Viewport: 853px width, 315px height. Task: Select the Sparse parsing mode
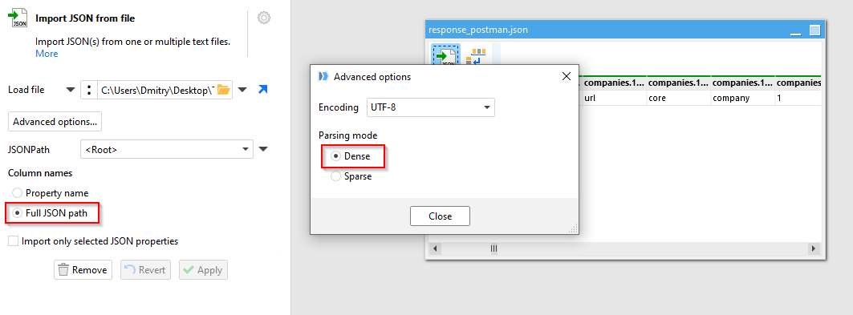point(351,176)
